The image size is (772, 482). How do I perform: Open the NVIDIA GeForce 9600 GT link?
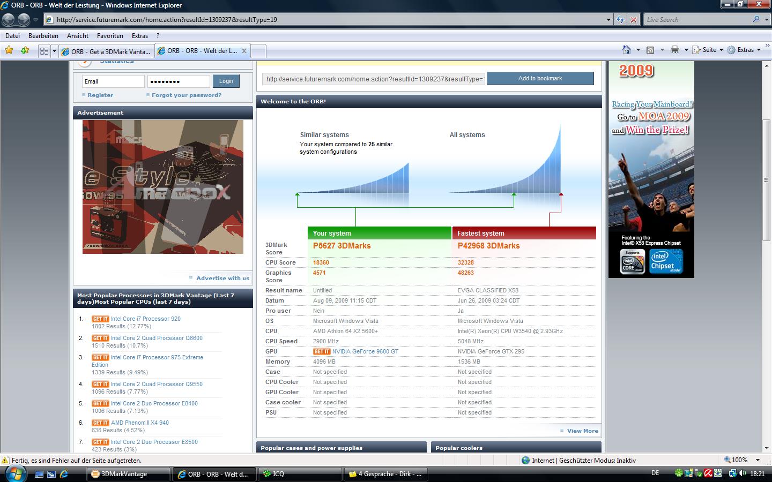365,351
